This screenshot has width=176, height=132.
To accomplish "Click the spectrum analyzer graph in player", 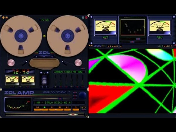I will [x=18, y=104].
